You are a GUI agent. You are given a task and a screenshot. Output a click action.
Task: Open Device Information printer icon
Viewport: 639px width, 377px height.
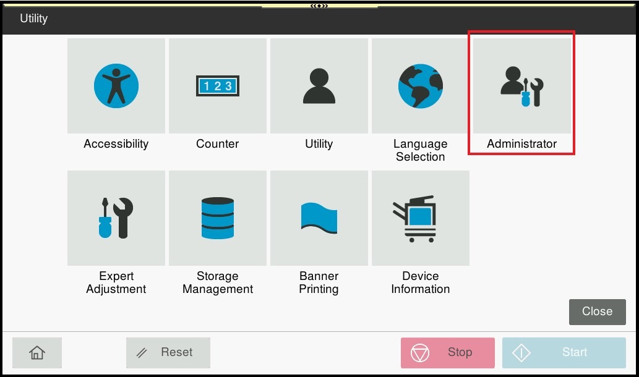point(421,218)
